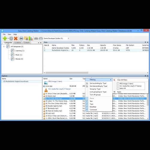
Task: Open the arrow beside the green plus
Action: pyautogui.click(x=8, y=38)
